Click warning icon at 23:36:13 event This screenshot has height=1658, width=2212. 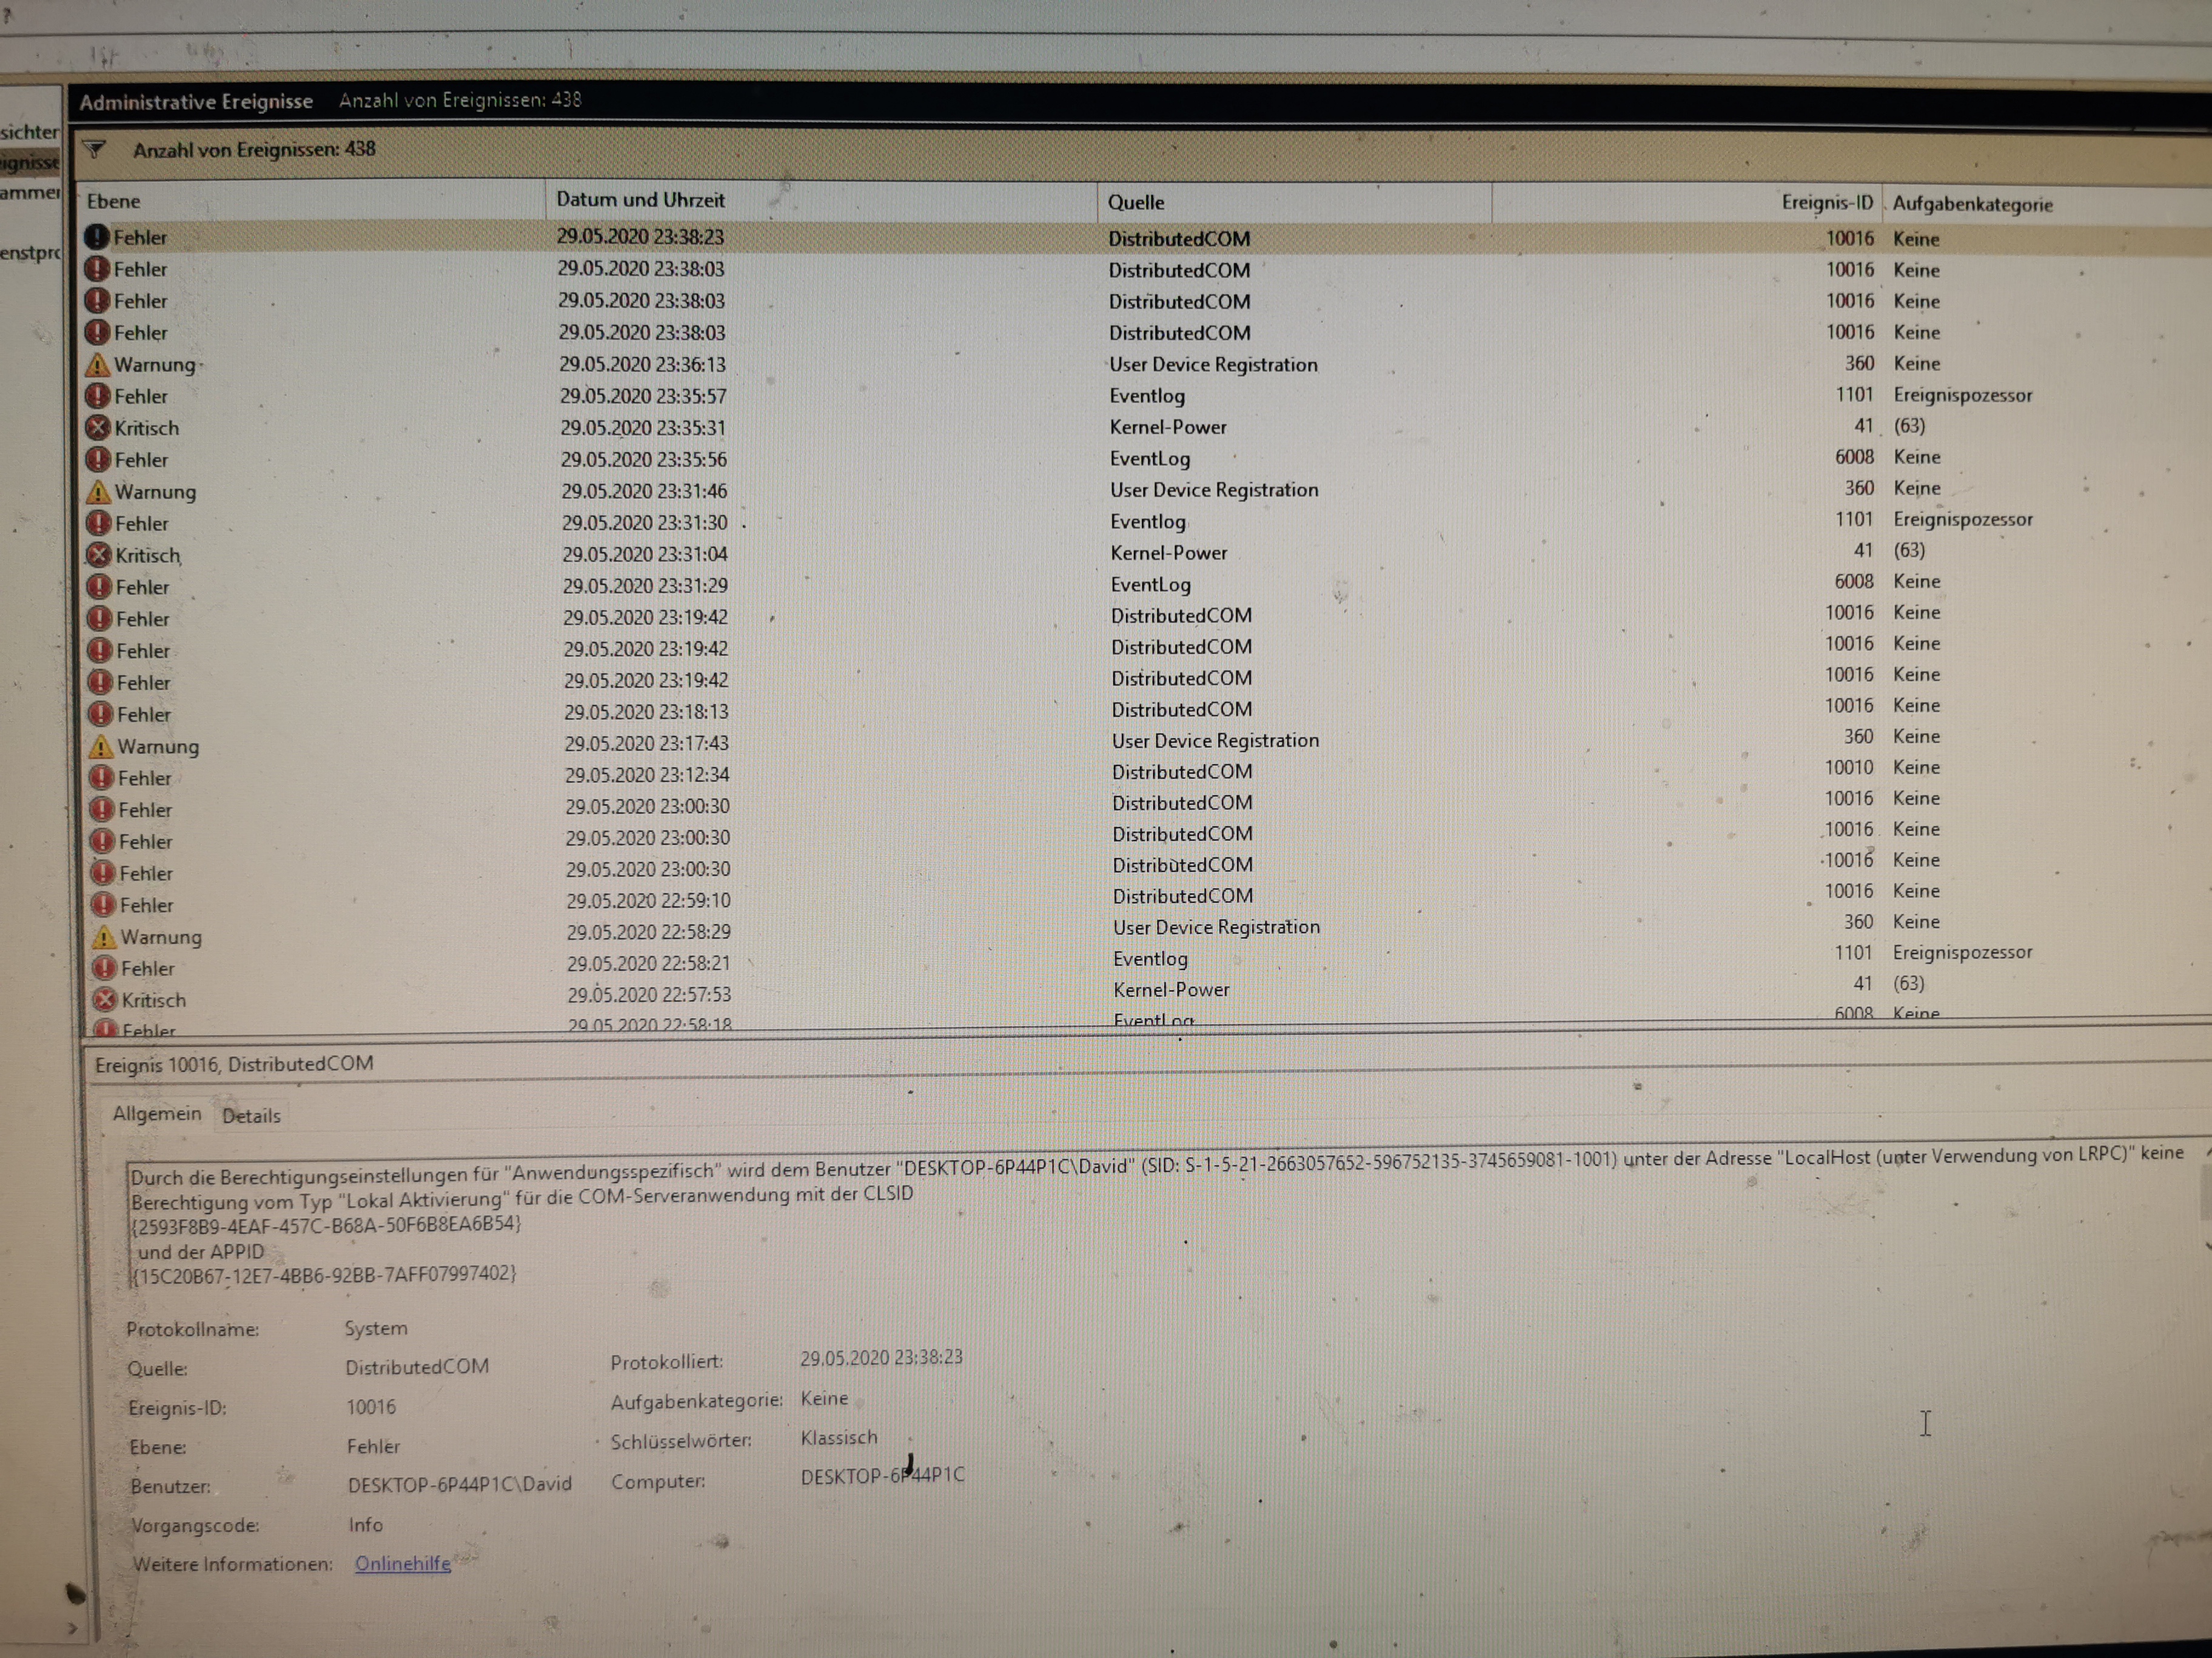click(97, 364)
